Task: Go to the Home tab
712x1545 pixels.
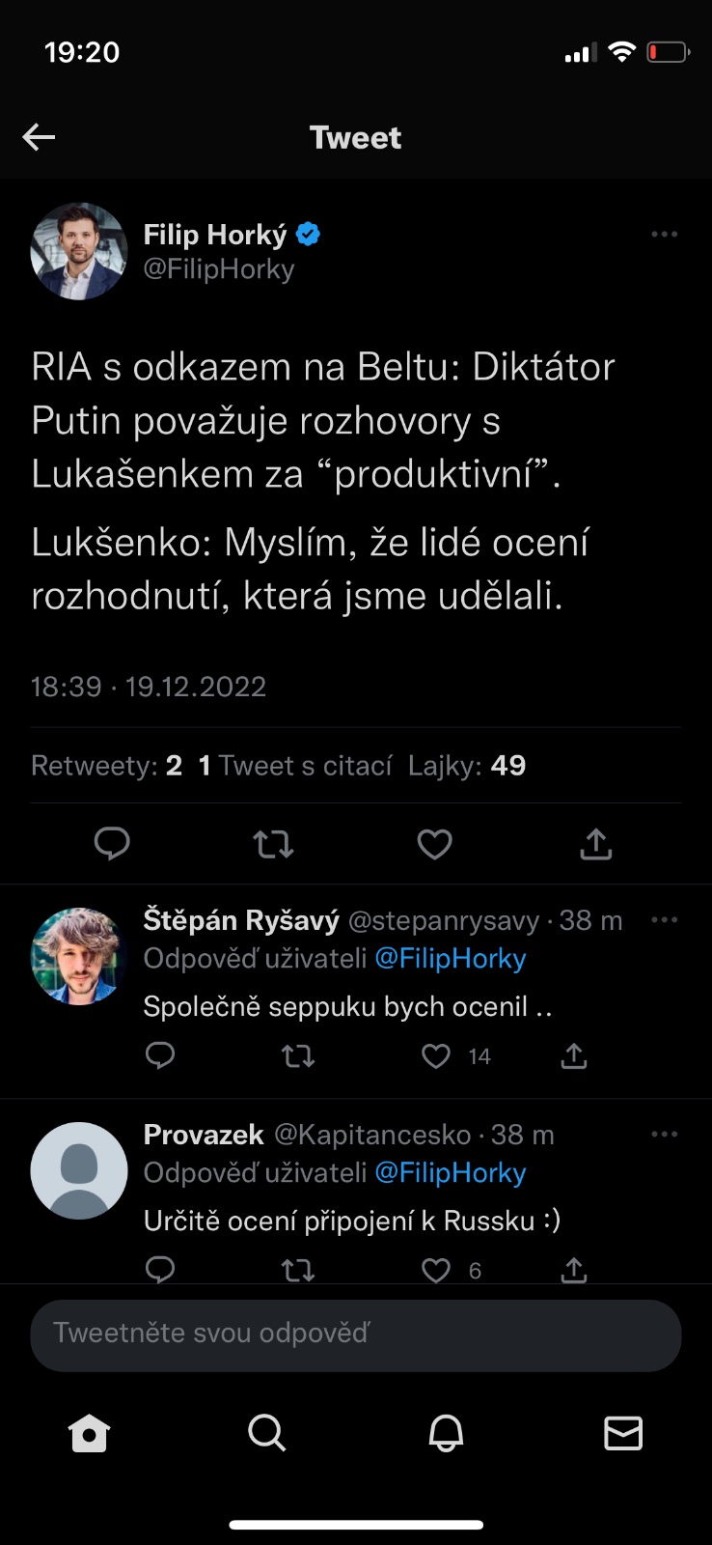Action: click(x=90, y=1434)
